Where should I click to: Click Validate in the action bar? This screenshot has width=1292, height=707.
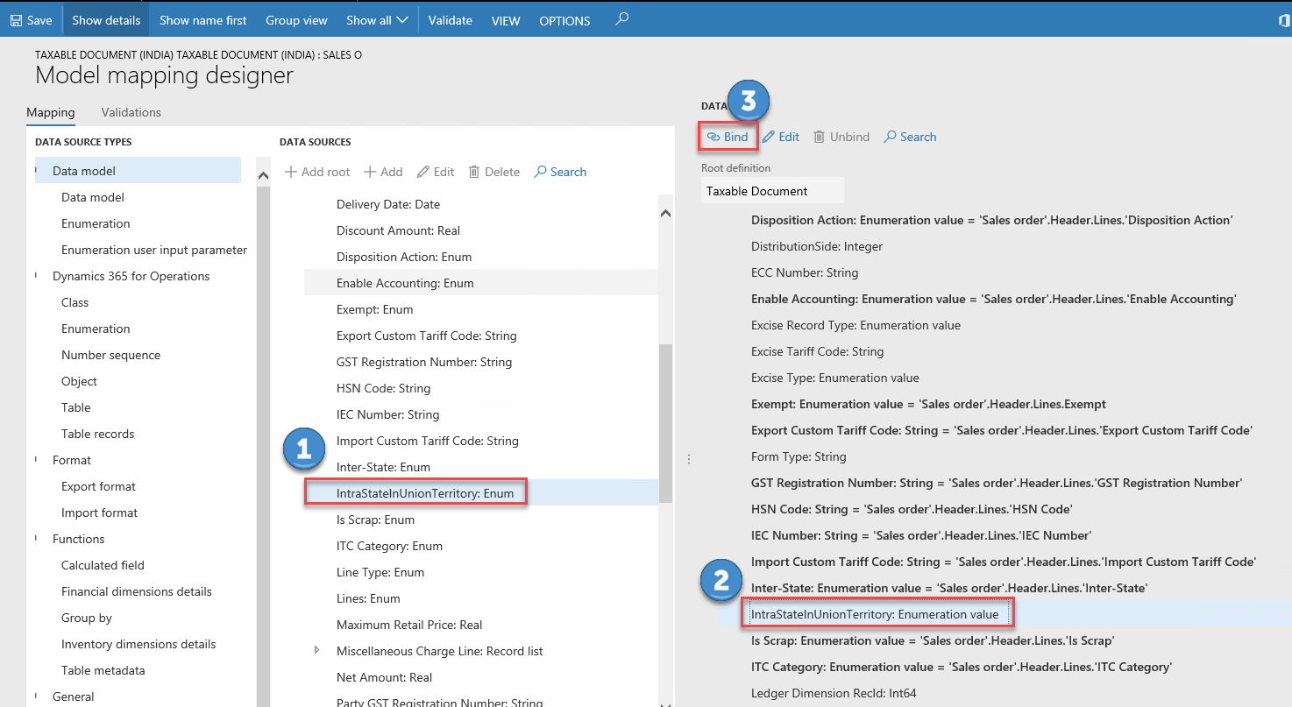pyautogui.click(x=451, y=20)
